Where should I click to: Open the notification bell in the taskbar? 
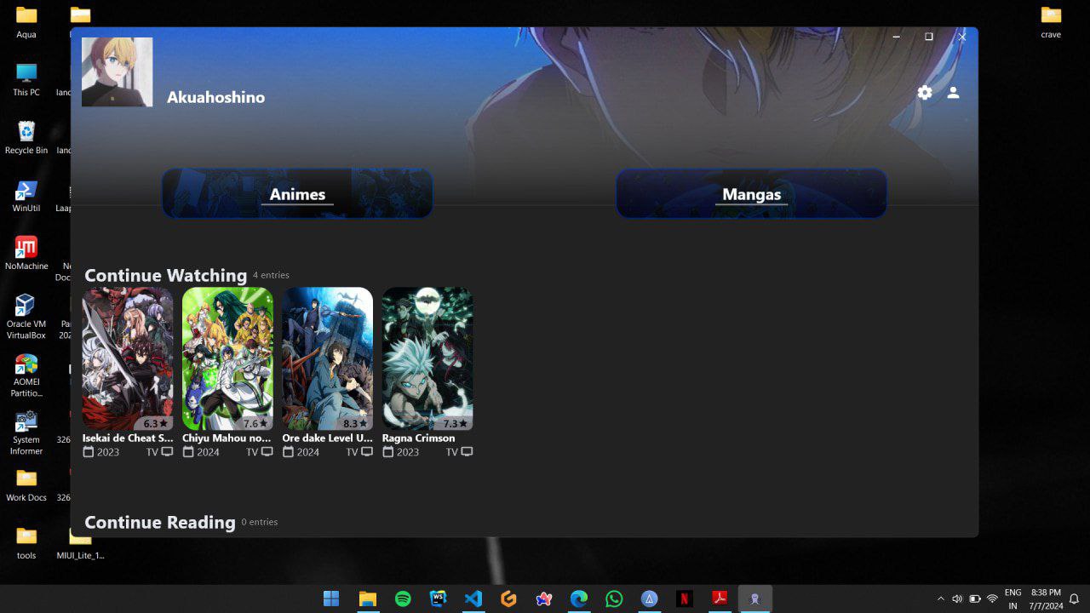(x=1075, y=599)
